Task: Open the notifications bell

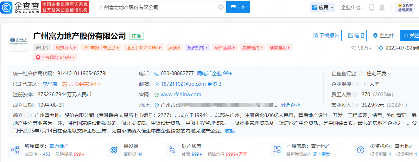Action: click(x=382, y=7)
